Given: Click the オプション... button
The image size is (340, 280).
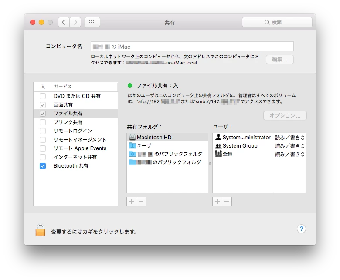Looking at the screenshot, I should pos(285,115).
